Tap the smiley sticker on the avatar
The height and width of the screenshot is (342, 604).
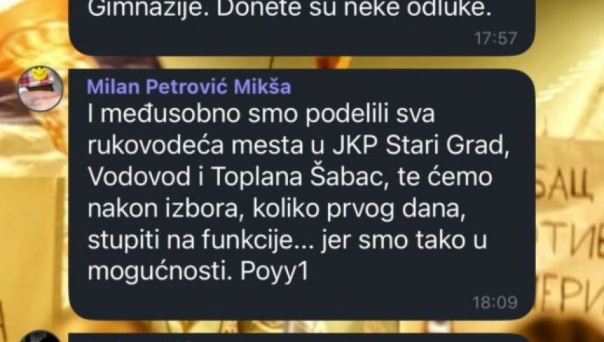(38, 73)
